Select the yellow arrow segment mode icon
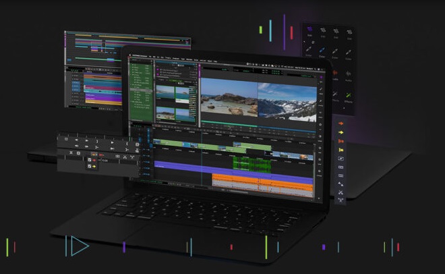 click(340, 132)
